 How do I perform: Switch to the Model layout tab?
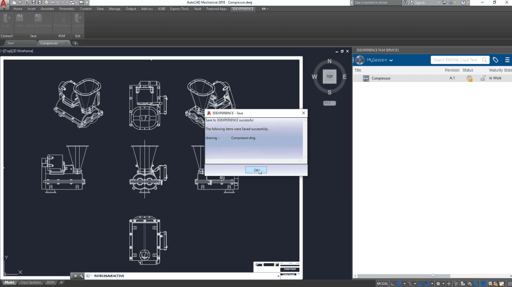click(9, 282)
